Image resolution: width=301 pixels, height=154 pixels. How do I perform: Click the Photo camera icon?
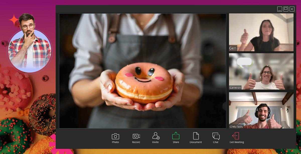click(115, 136)
